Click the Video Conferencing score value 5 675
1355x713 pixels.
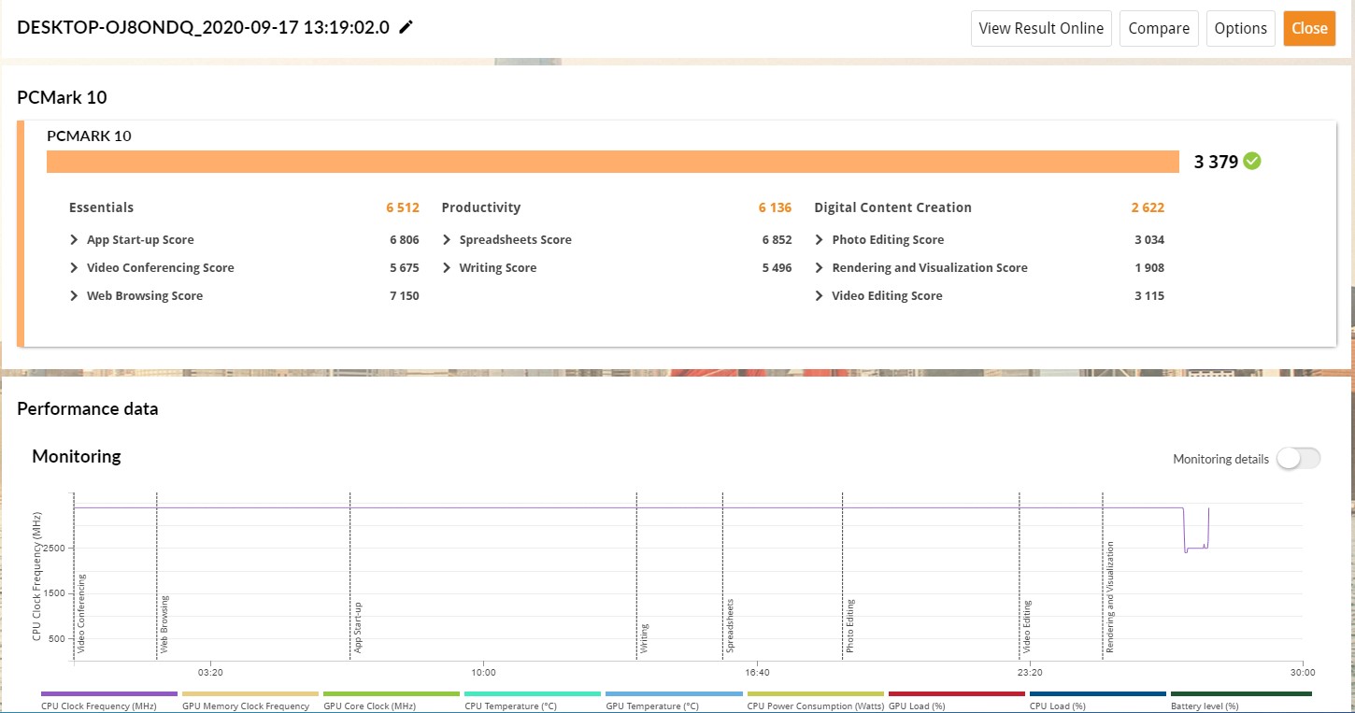405,268
